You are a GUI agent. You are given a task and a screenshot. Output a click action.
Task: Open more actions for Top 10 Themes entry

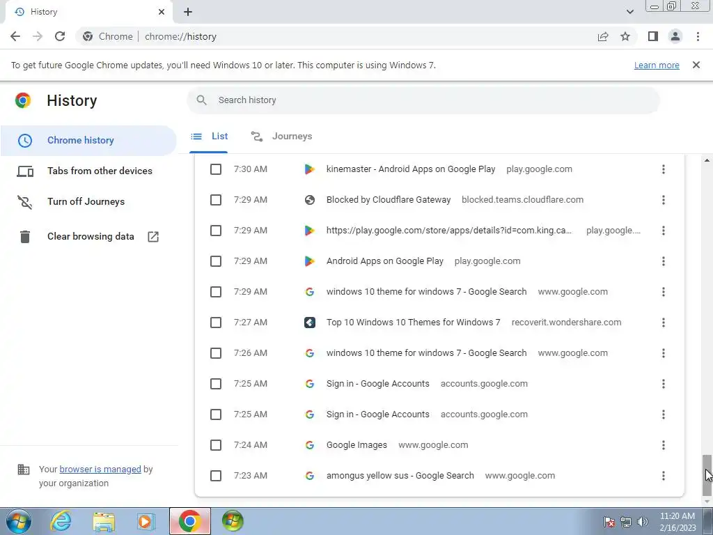click(664, 323)
